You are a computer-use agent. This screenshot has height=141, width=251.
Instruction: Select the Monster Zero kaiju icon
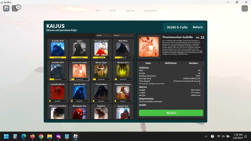pos(123,71)
